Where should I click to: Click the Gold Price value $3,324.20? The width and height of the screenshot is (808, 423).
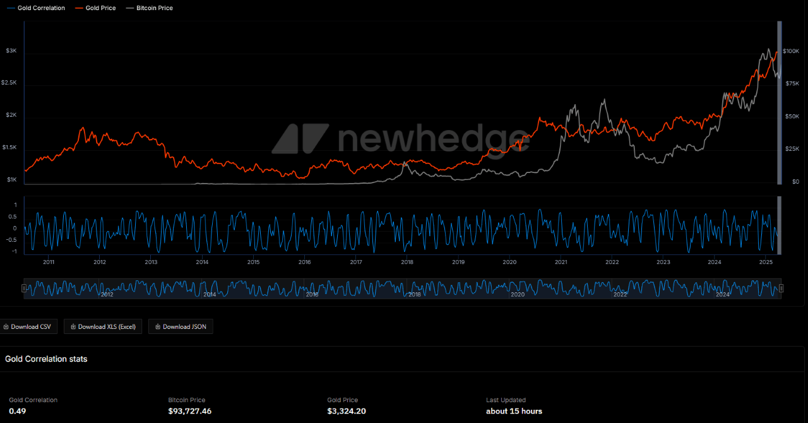click(x=347, y=412)
